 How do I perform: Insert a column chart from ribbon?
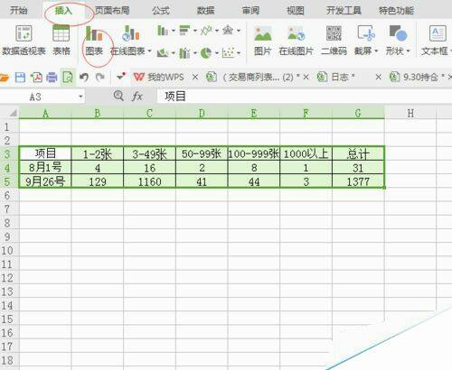click(163, 31)
